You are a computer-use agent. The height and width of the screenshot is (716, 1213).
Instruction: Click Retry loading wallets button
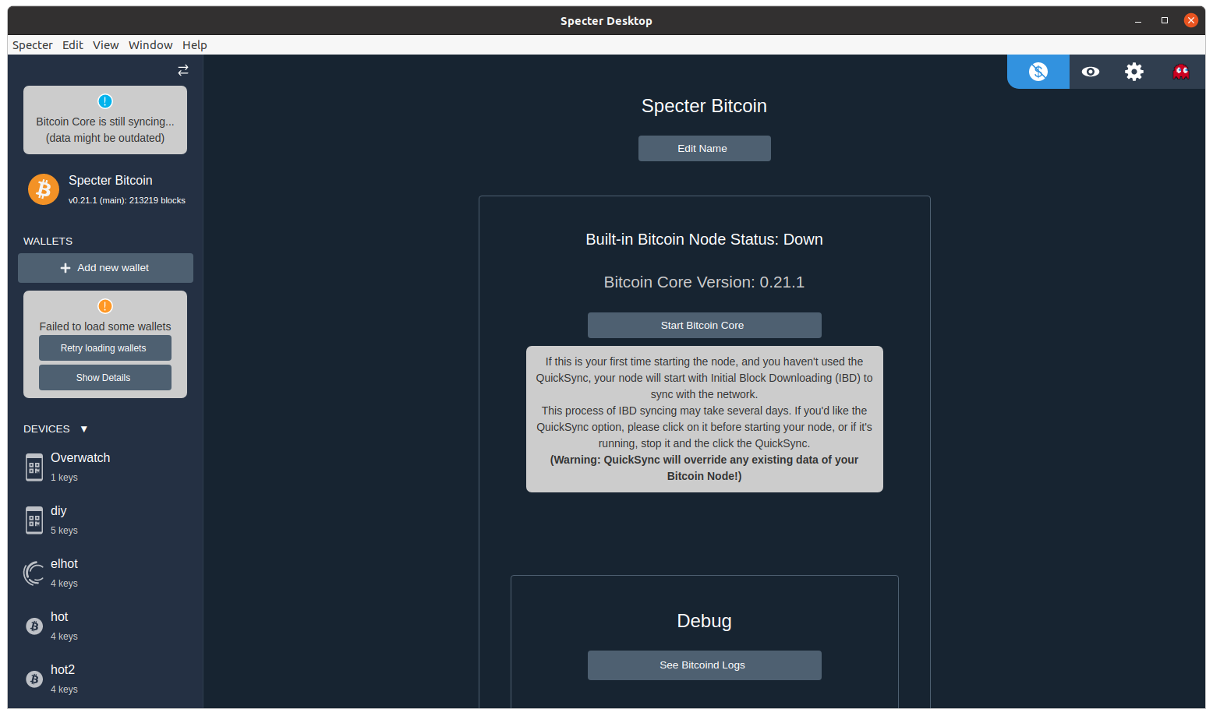105,348
